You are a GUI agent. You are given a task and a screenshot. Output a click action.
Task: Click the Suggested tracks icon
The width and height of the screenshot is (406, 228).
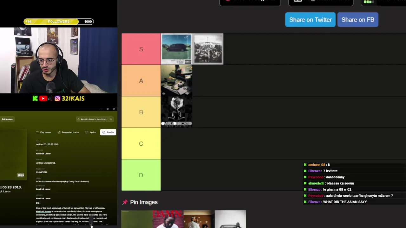(59, 132)
